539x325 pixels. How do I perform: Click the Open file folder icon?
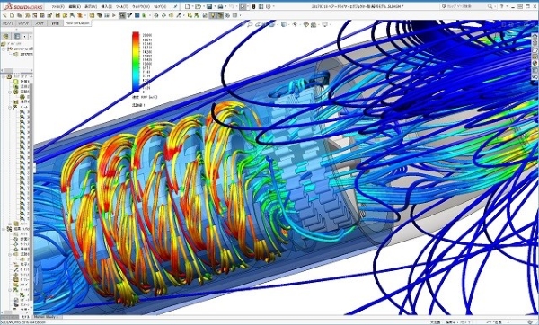[x=198, y=6]
